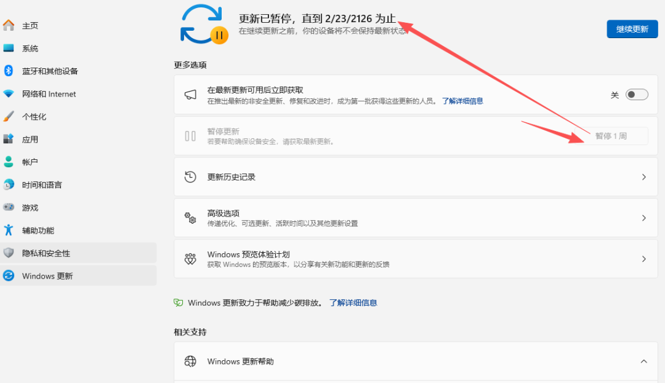Click the shield icon for 隐私和安全性

coord(9,253)
